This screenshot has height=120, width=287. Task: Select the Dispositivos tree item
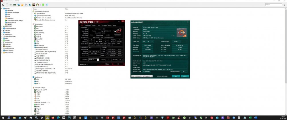tap(9, 43)
